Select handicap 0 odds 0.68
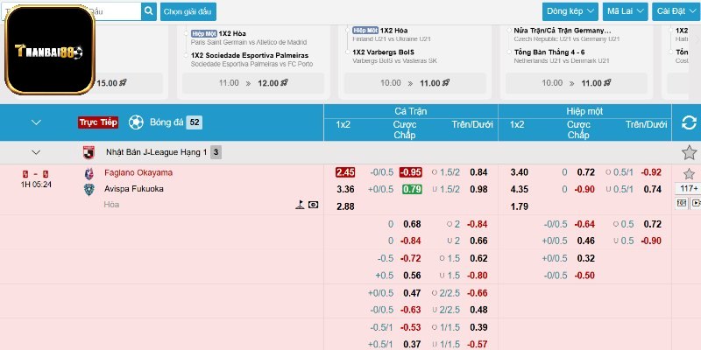Image resolution: width=701 pixels, height=350 pixels. [x=412, y=224]
